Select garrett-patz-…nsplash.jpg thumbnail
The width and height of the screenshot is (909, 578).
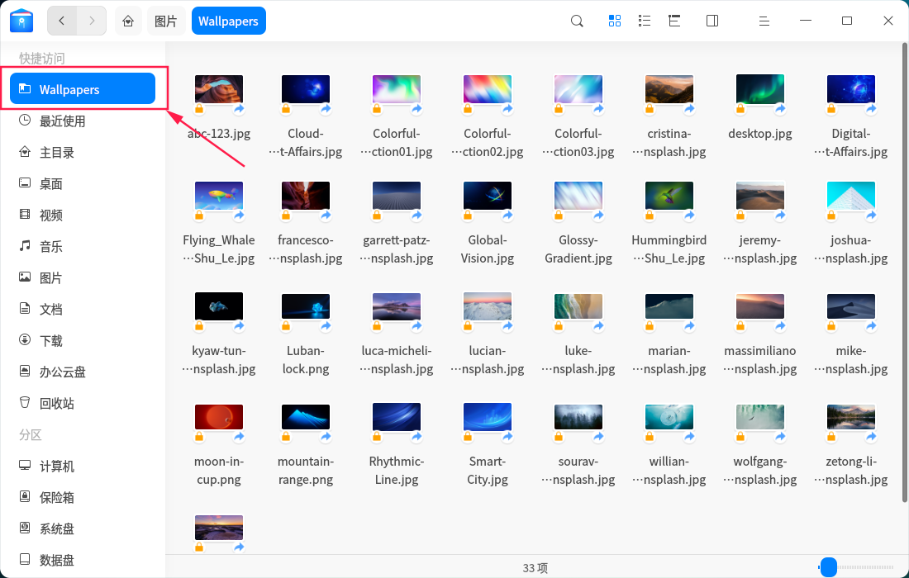397,195
